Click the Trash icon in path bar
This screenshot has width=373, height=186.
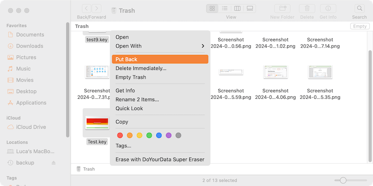click(78, 169)
